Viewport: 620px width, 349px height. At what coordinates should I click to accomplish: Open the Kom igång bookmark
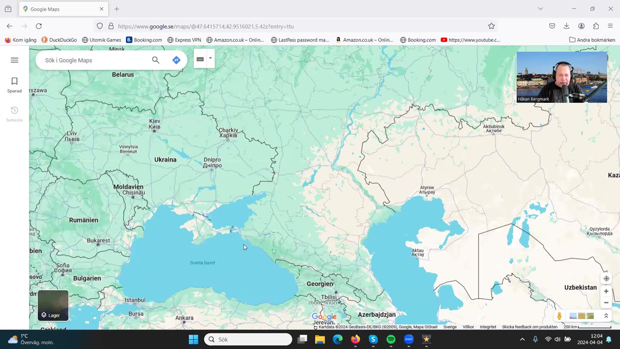(x=20, y=40)
